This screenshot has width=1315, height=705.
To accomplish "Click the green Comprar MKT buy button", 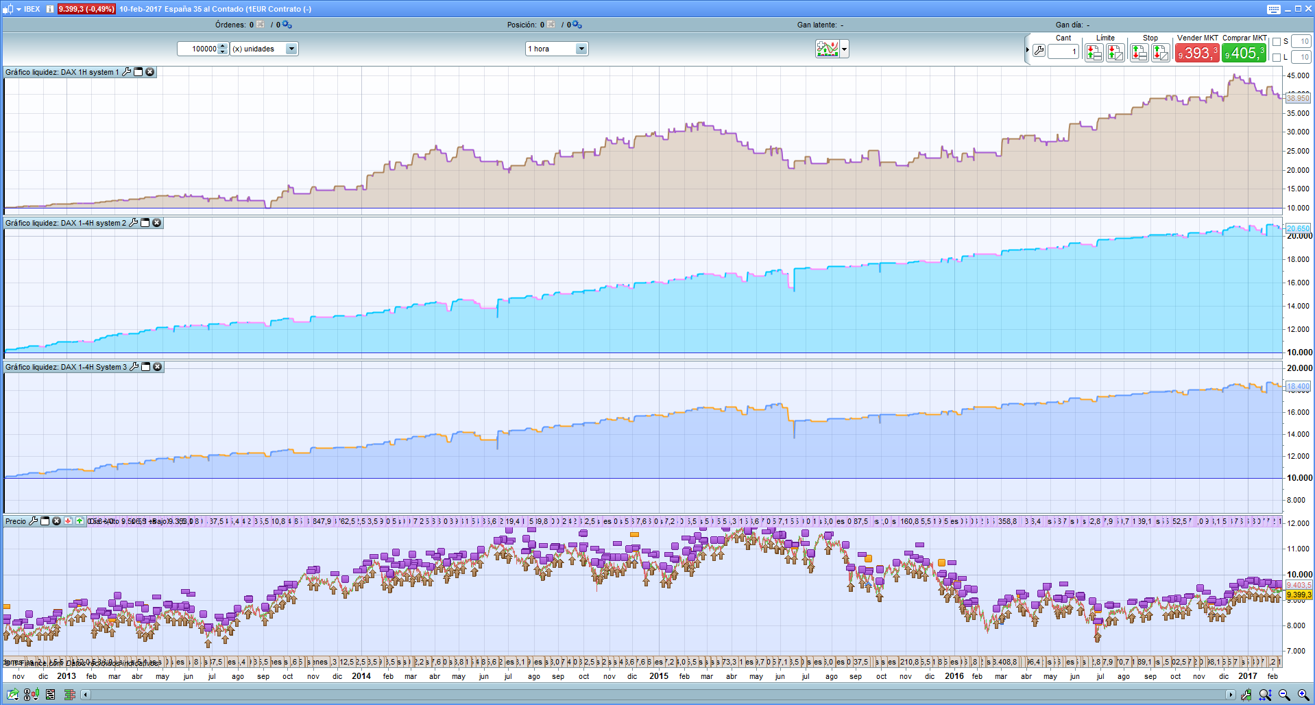I will [x=1244, y=53].
